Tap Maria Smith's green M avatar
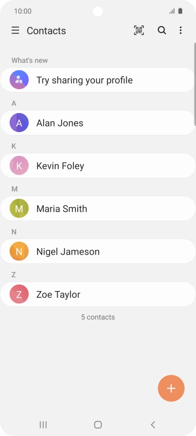196x436 pixels. [x=19, y=208]
